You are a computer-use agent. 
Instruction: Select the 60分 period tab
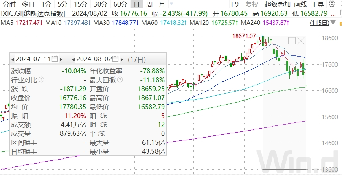click(x=121, y=4)
